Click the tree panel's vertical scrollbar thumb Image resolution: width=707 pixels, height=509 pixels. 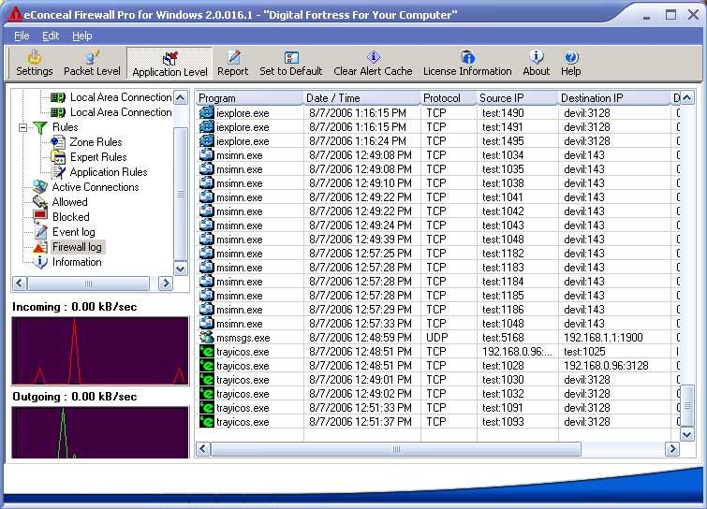click(x=181, y=194)
